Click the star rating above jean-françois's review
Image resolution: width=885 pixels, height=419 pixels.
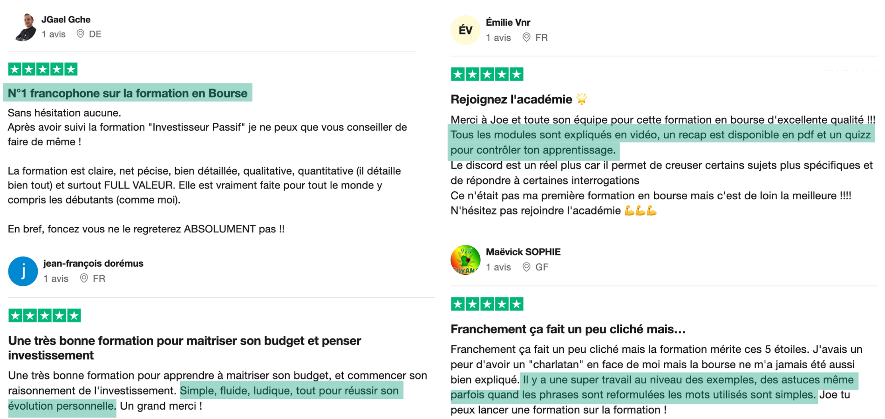pos(45,316)
